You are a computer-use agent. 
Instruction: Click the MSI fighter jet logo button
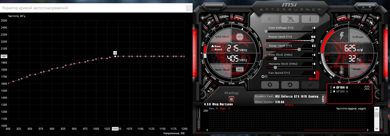290,19
